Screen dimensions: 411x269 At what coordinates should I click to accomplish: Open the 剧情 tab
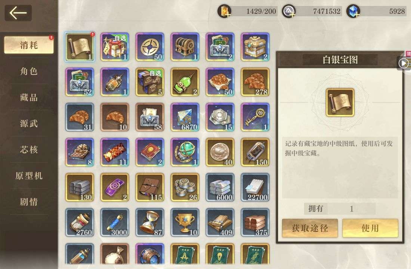click(x=29, y=202)
